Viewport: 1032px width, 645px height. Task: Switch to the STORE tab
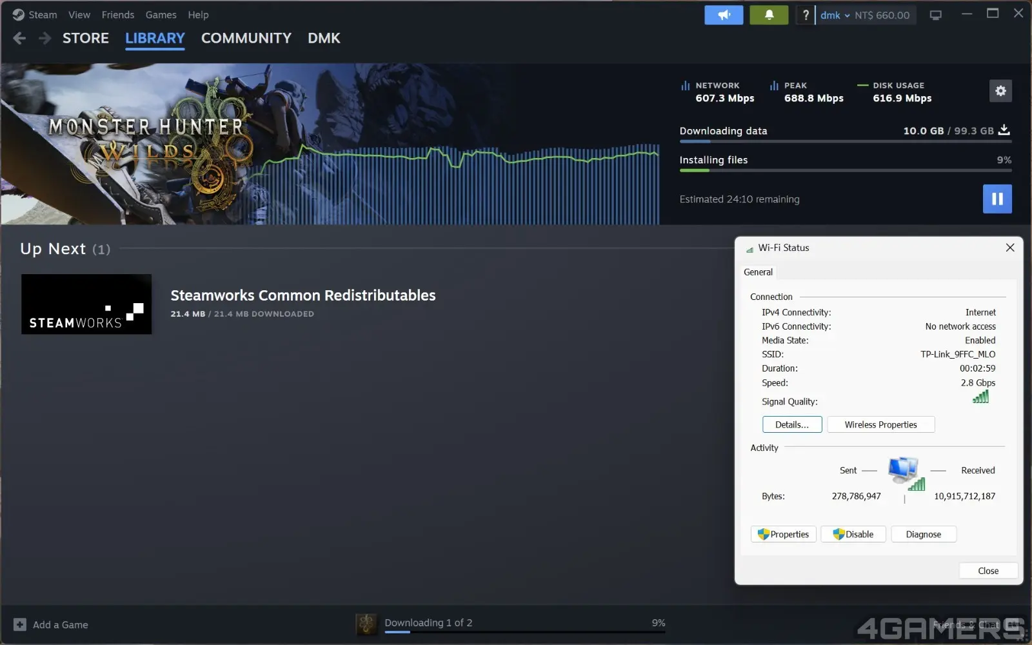86,39
